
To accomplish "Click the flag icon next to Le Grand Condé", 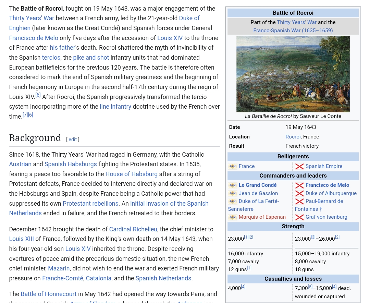I will click(x=232, y=185).
